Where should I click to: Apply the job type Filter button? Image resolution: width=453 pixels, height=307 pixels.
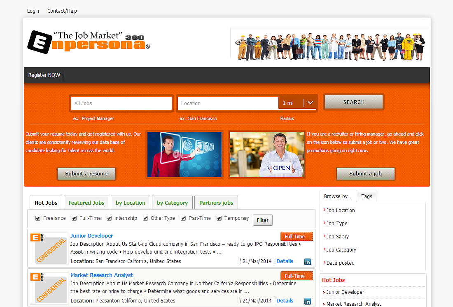tap(263, 220)
